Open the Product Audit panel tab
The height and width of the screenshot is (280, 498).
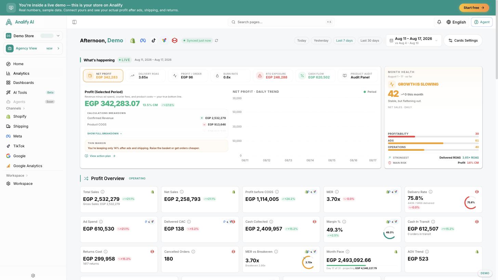(358, 76)
